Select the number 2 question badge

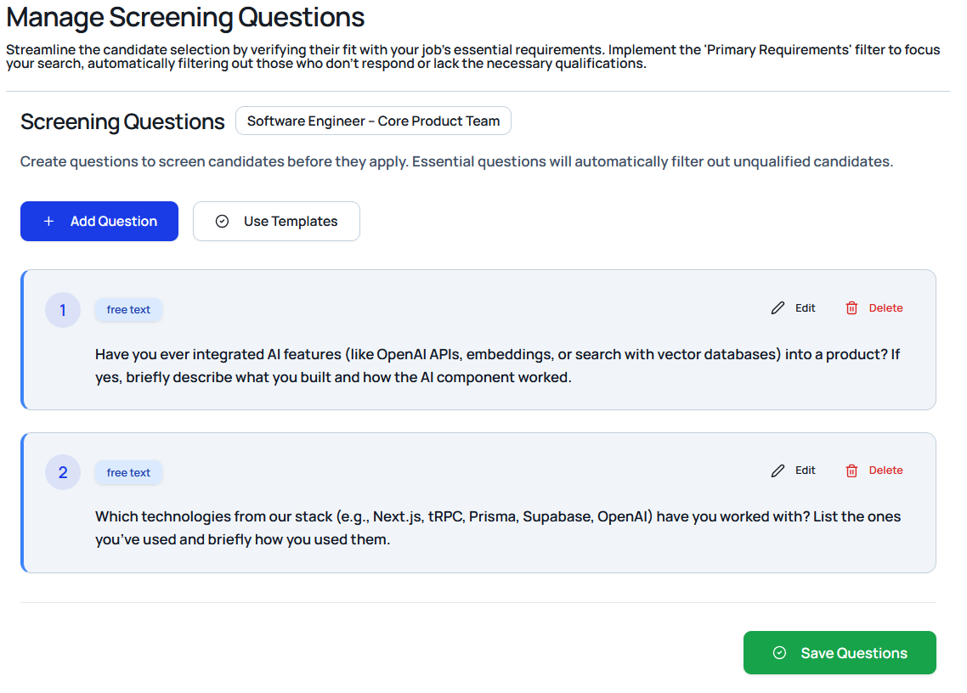[x=63, y=472]
